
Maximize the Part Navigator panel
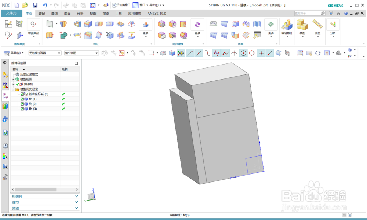pos(76,63)
